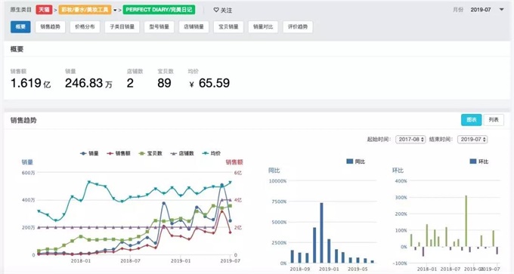Toggle the 同比 legend entry
The height and width of the screenshot is (274, 514).
[x=356, y=162]
